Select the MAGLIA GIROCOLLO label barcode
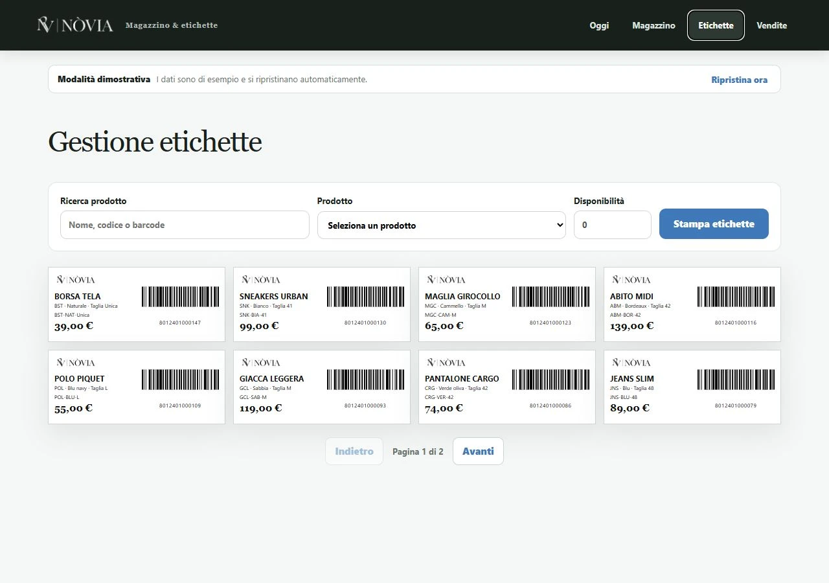The width and height of the screenshot is (829, 583). 551,297
